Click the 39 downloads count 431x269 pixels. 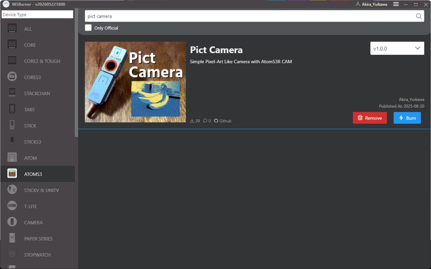point(198,121)
